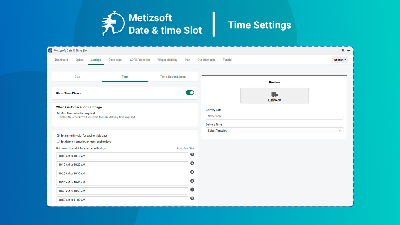Image resolution: width=400 pixels, height=225 pixels.
Task: Click the Delivery button in preview
Action: pyautogui.click(x=274, y=96)
